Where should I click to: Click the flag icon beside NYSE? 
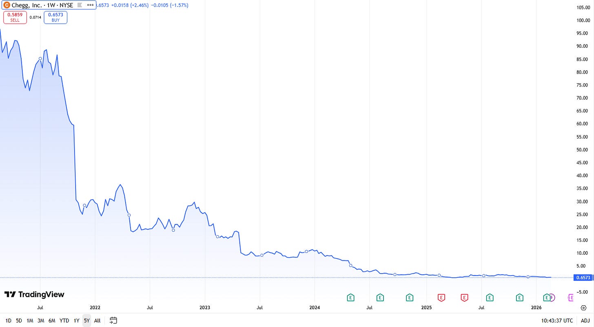coord(80,5)
